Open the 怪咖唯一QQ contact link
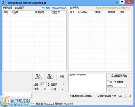This screenshot has width=135, height=107. click(55, 8)
